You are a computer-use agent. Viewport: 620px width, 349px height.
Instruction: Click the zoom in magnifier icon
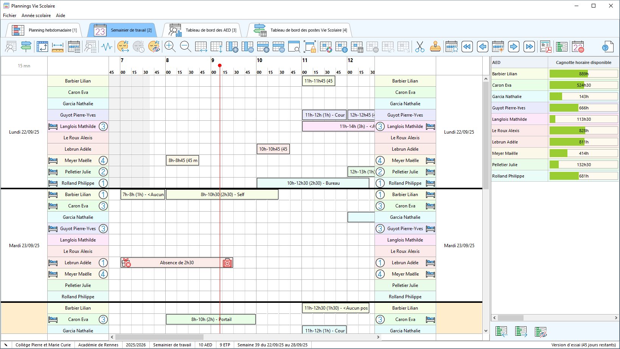click(170, 47)
